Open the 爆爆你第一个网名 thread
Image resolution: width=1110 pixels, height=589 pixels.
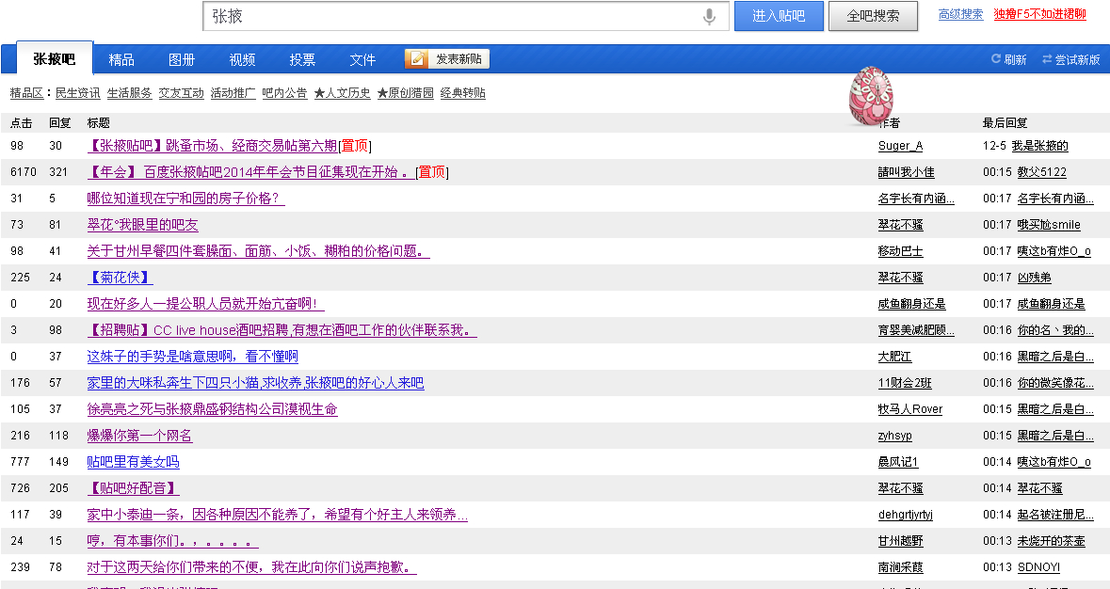point(139,436)
